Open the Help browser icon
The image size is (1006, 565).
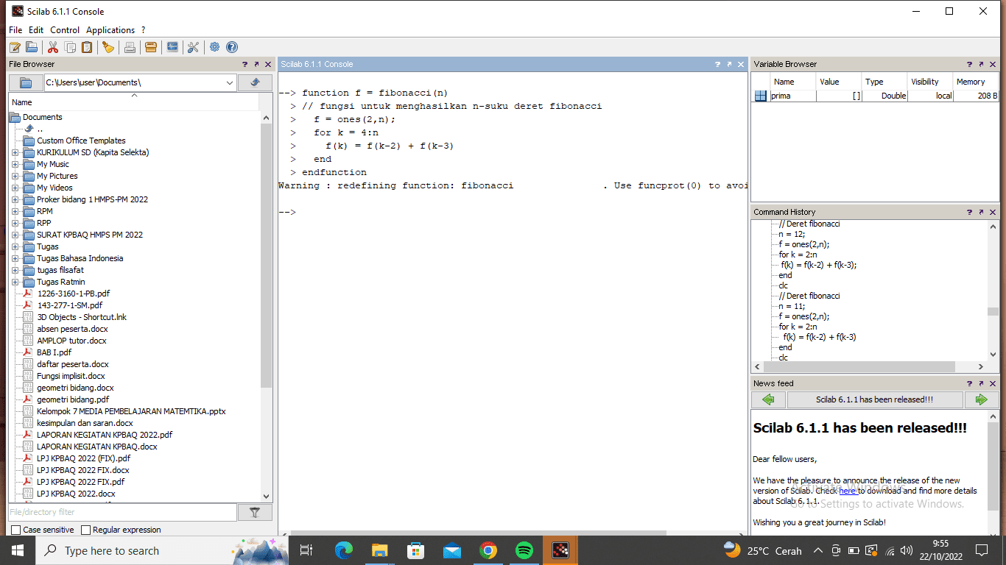(x=232, y=47)
